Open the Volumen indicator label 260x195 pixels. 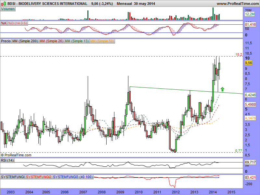(8, 9)
